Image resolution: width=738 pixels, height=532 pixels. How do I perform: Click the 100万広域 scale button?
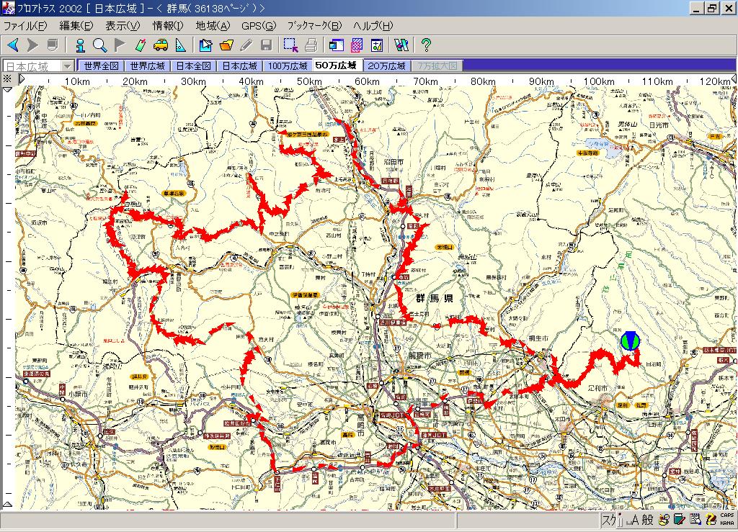pyautogui.click(x=288, y=66)
